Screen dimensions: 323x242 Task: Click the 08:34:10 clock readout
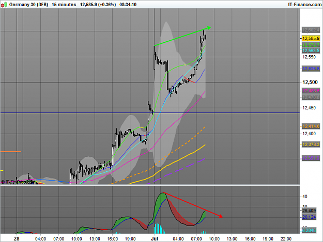click(x=128, y=5)
